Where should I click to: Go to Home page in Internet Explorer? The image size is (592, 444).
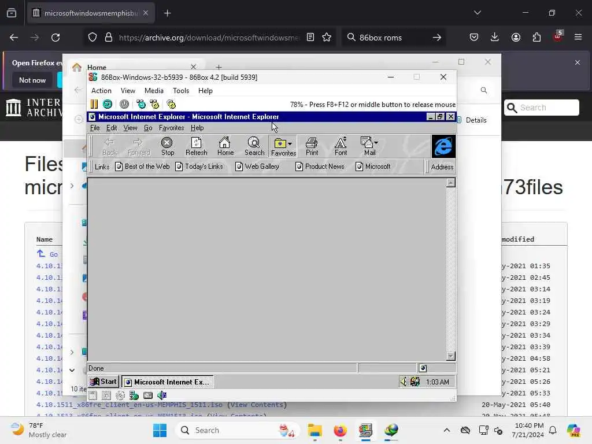click(x=225, y=146)
